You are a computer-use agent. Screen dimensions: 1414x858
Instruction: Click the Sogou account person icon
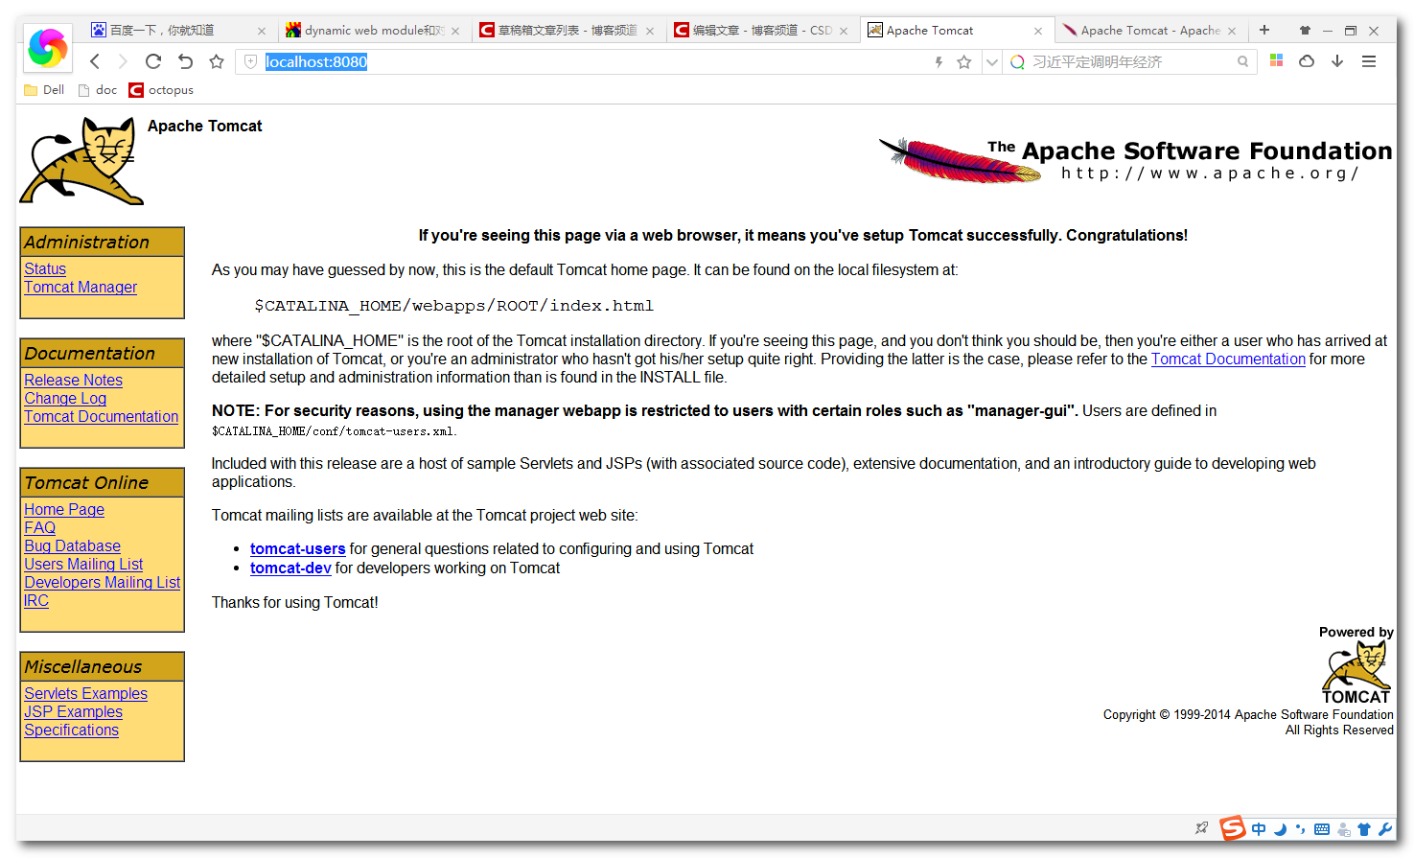(x=1344, y=829)
